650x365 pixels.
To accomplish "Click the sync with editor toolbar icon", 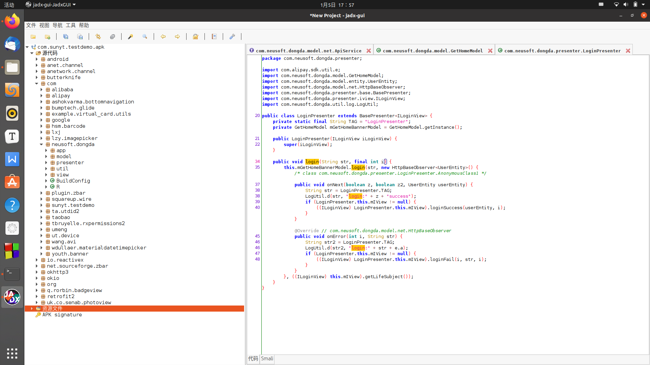I will coord(98,36).
